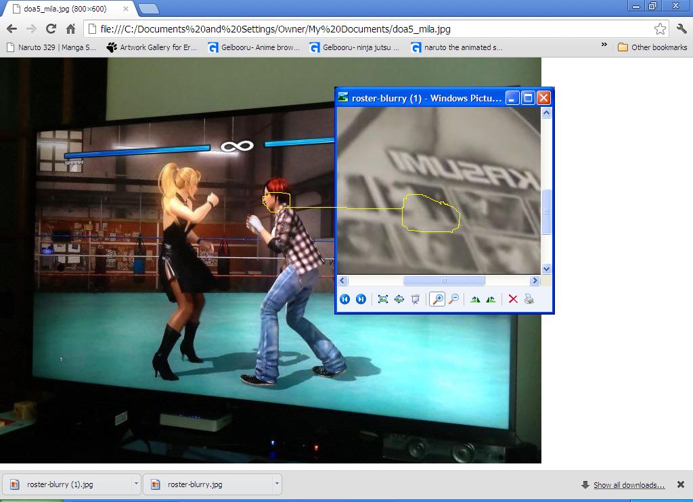This screenshot has height=502, width=693.
Task: Show image at Actual Size
Action: pos(399,299)
